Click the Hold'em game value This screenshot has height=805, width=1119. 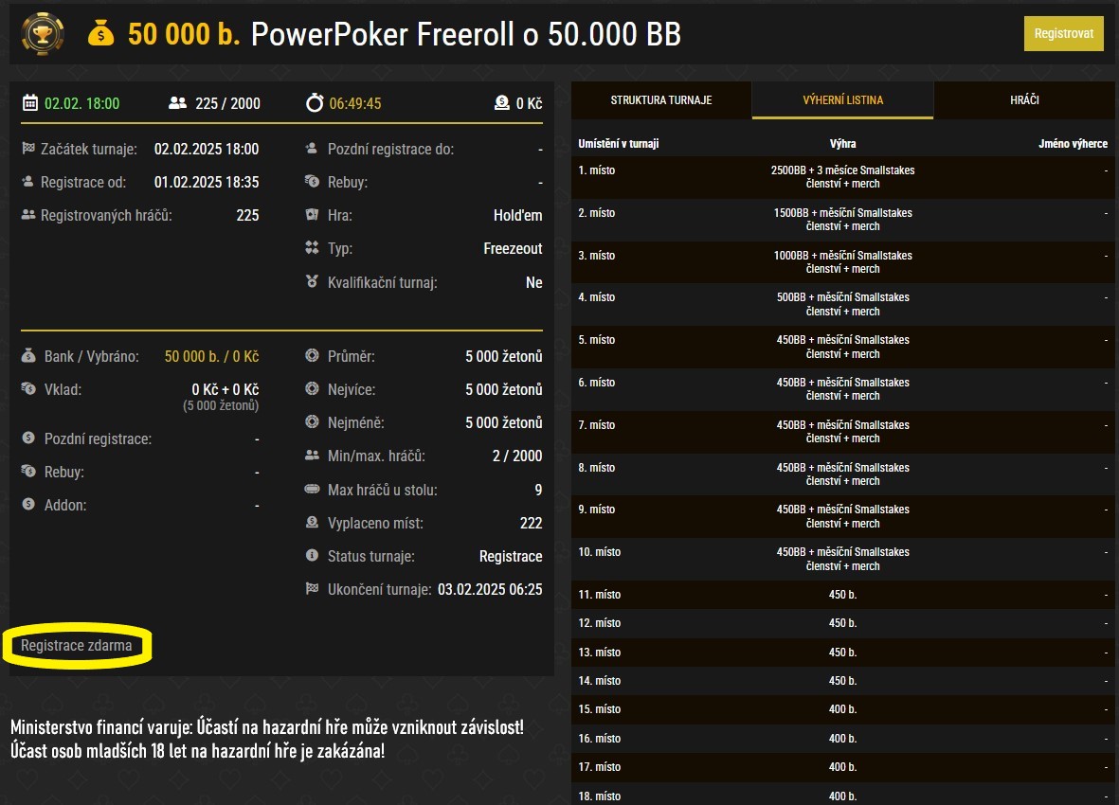click(517, 215)
